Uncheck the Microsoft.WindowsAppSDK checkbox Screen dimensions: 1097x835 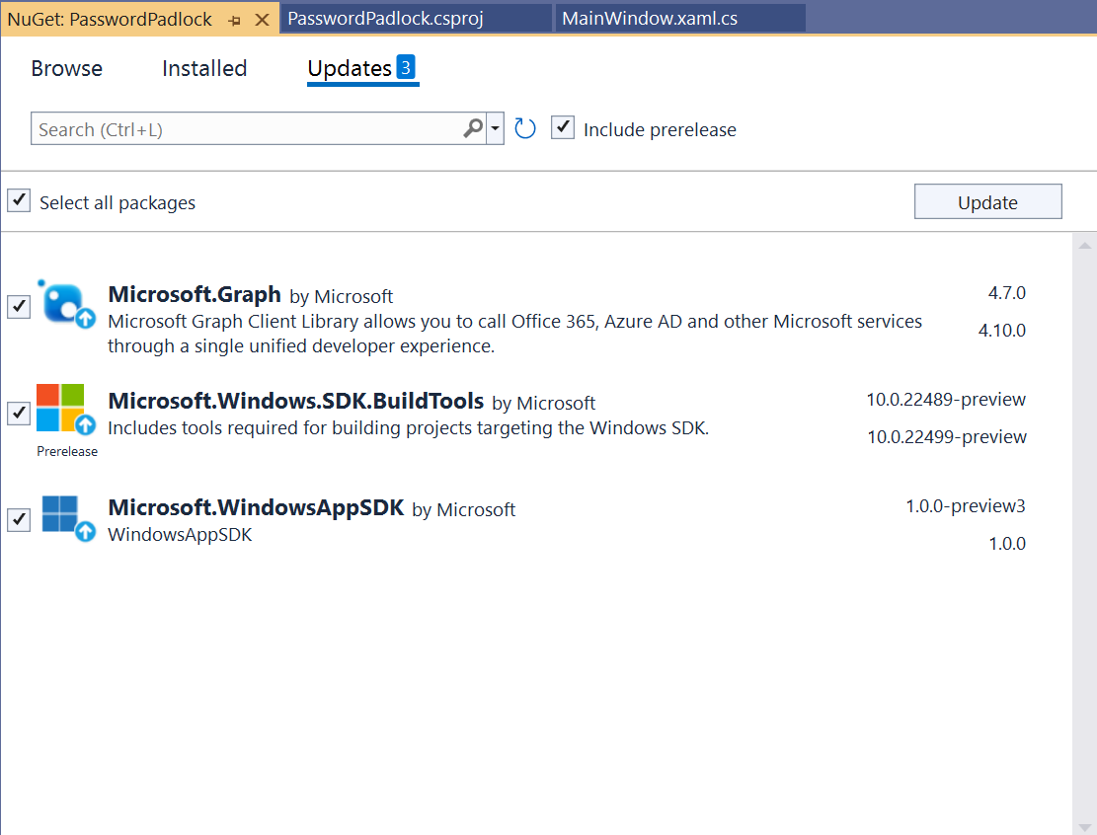point(19,519)
